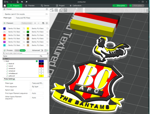Collapse the Plate 1 tree node
152x114 pixels.
coord(3,59)
